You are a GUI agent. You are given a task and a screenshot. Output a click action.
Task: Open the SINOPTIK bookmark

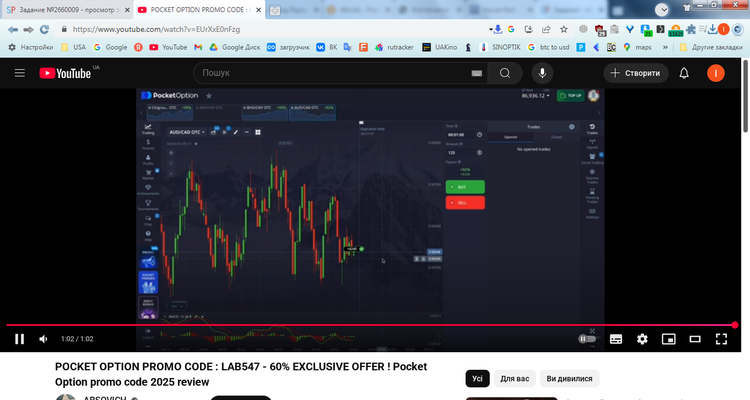pyautogui.click(x=500, y=47)
